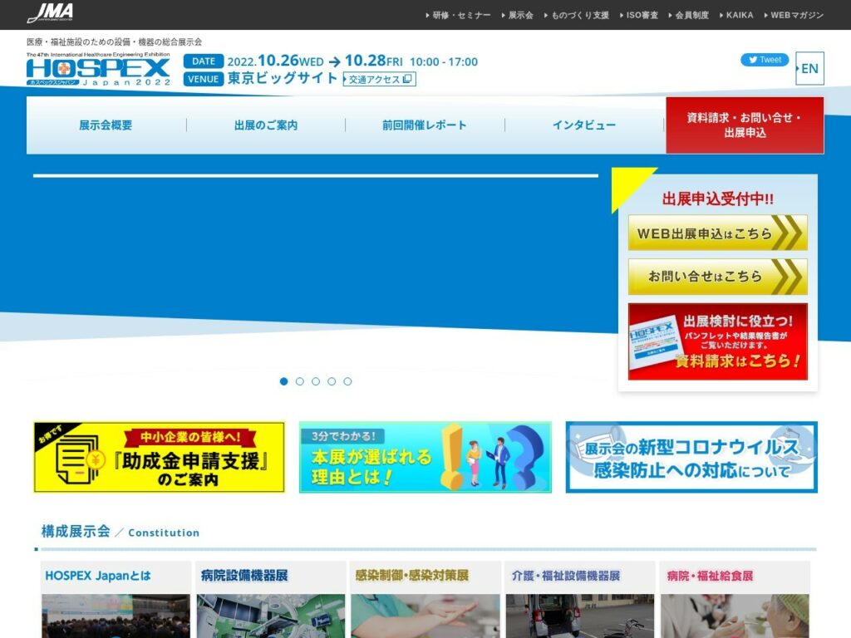
Task: Select the fourth carousel slide dot
Action: [x=332, y=381]
